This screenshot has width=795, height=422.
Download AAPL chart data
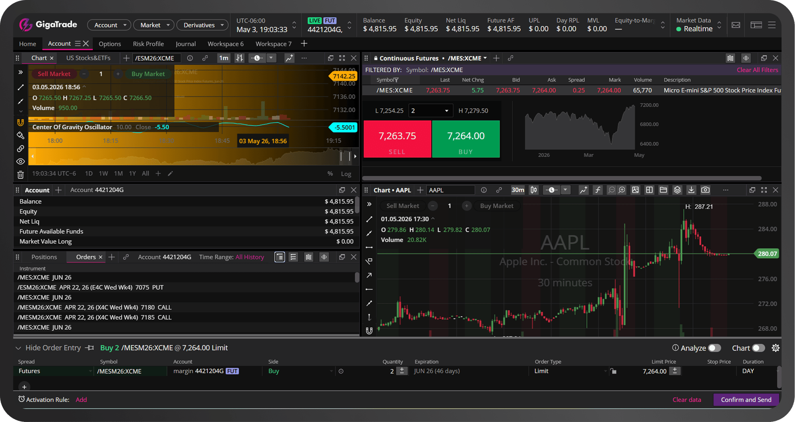pos(691,190)
